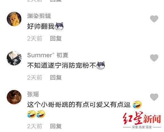The width and height of the screenshot is (164, 132).
Task: Open the username 张瑶
Action: pos(33,94)
